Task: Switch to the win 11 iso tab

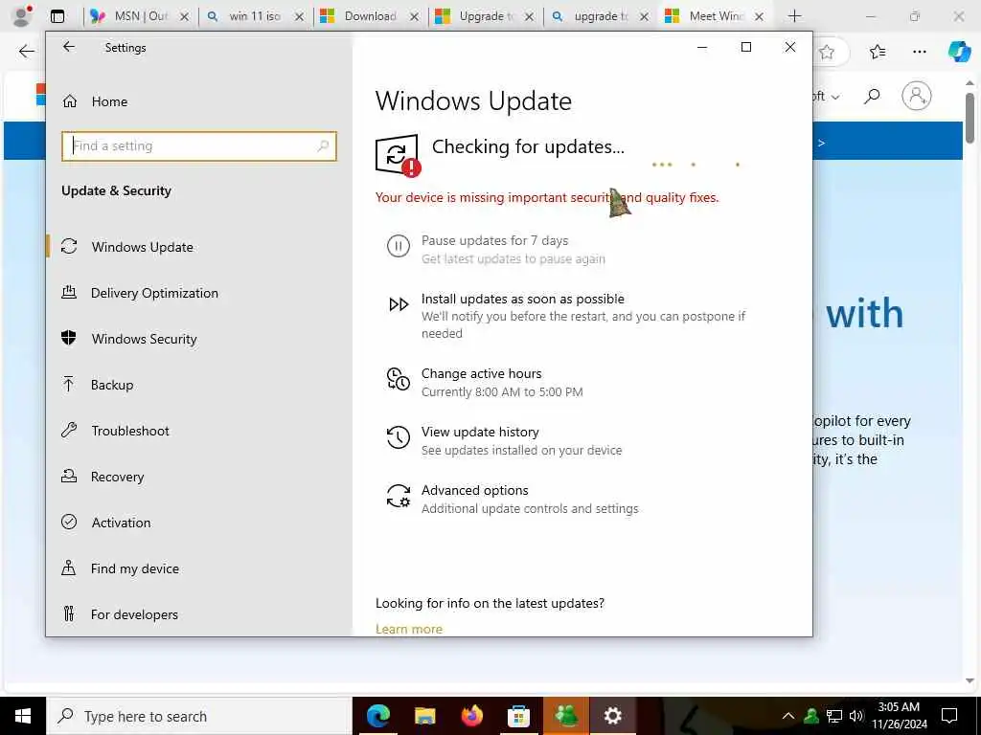Action: click(254, 16)
